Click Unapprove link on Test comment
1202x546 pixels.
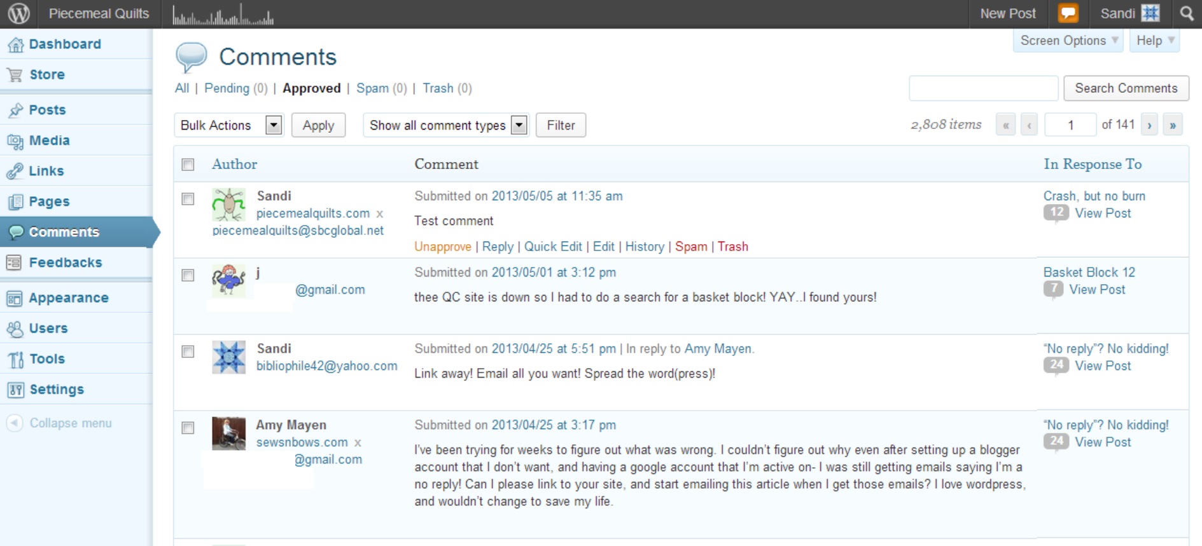(443, 247)
